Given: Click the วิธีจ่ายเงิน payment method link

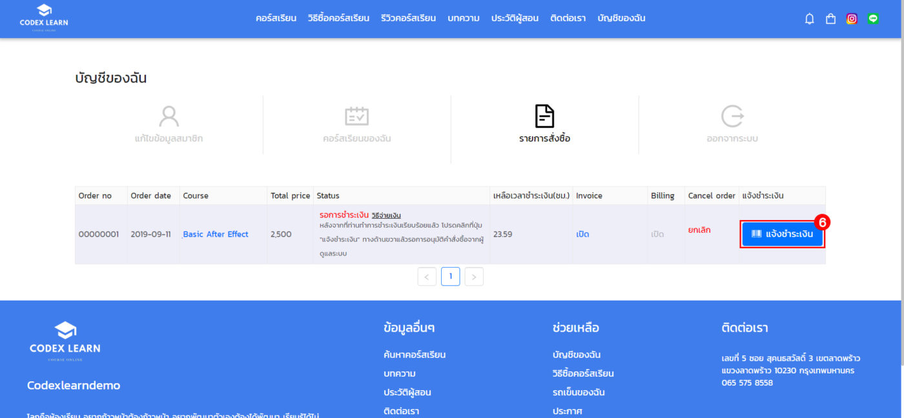Looking at the screenshot, I should pyautogui.click(x=386, y=215).
